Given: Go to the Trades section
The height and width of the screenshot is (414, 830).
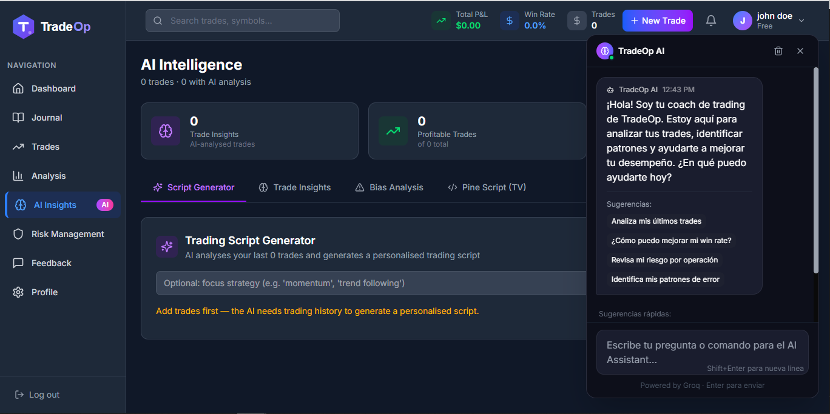Looking at the screenshot, I should [62, 147].
